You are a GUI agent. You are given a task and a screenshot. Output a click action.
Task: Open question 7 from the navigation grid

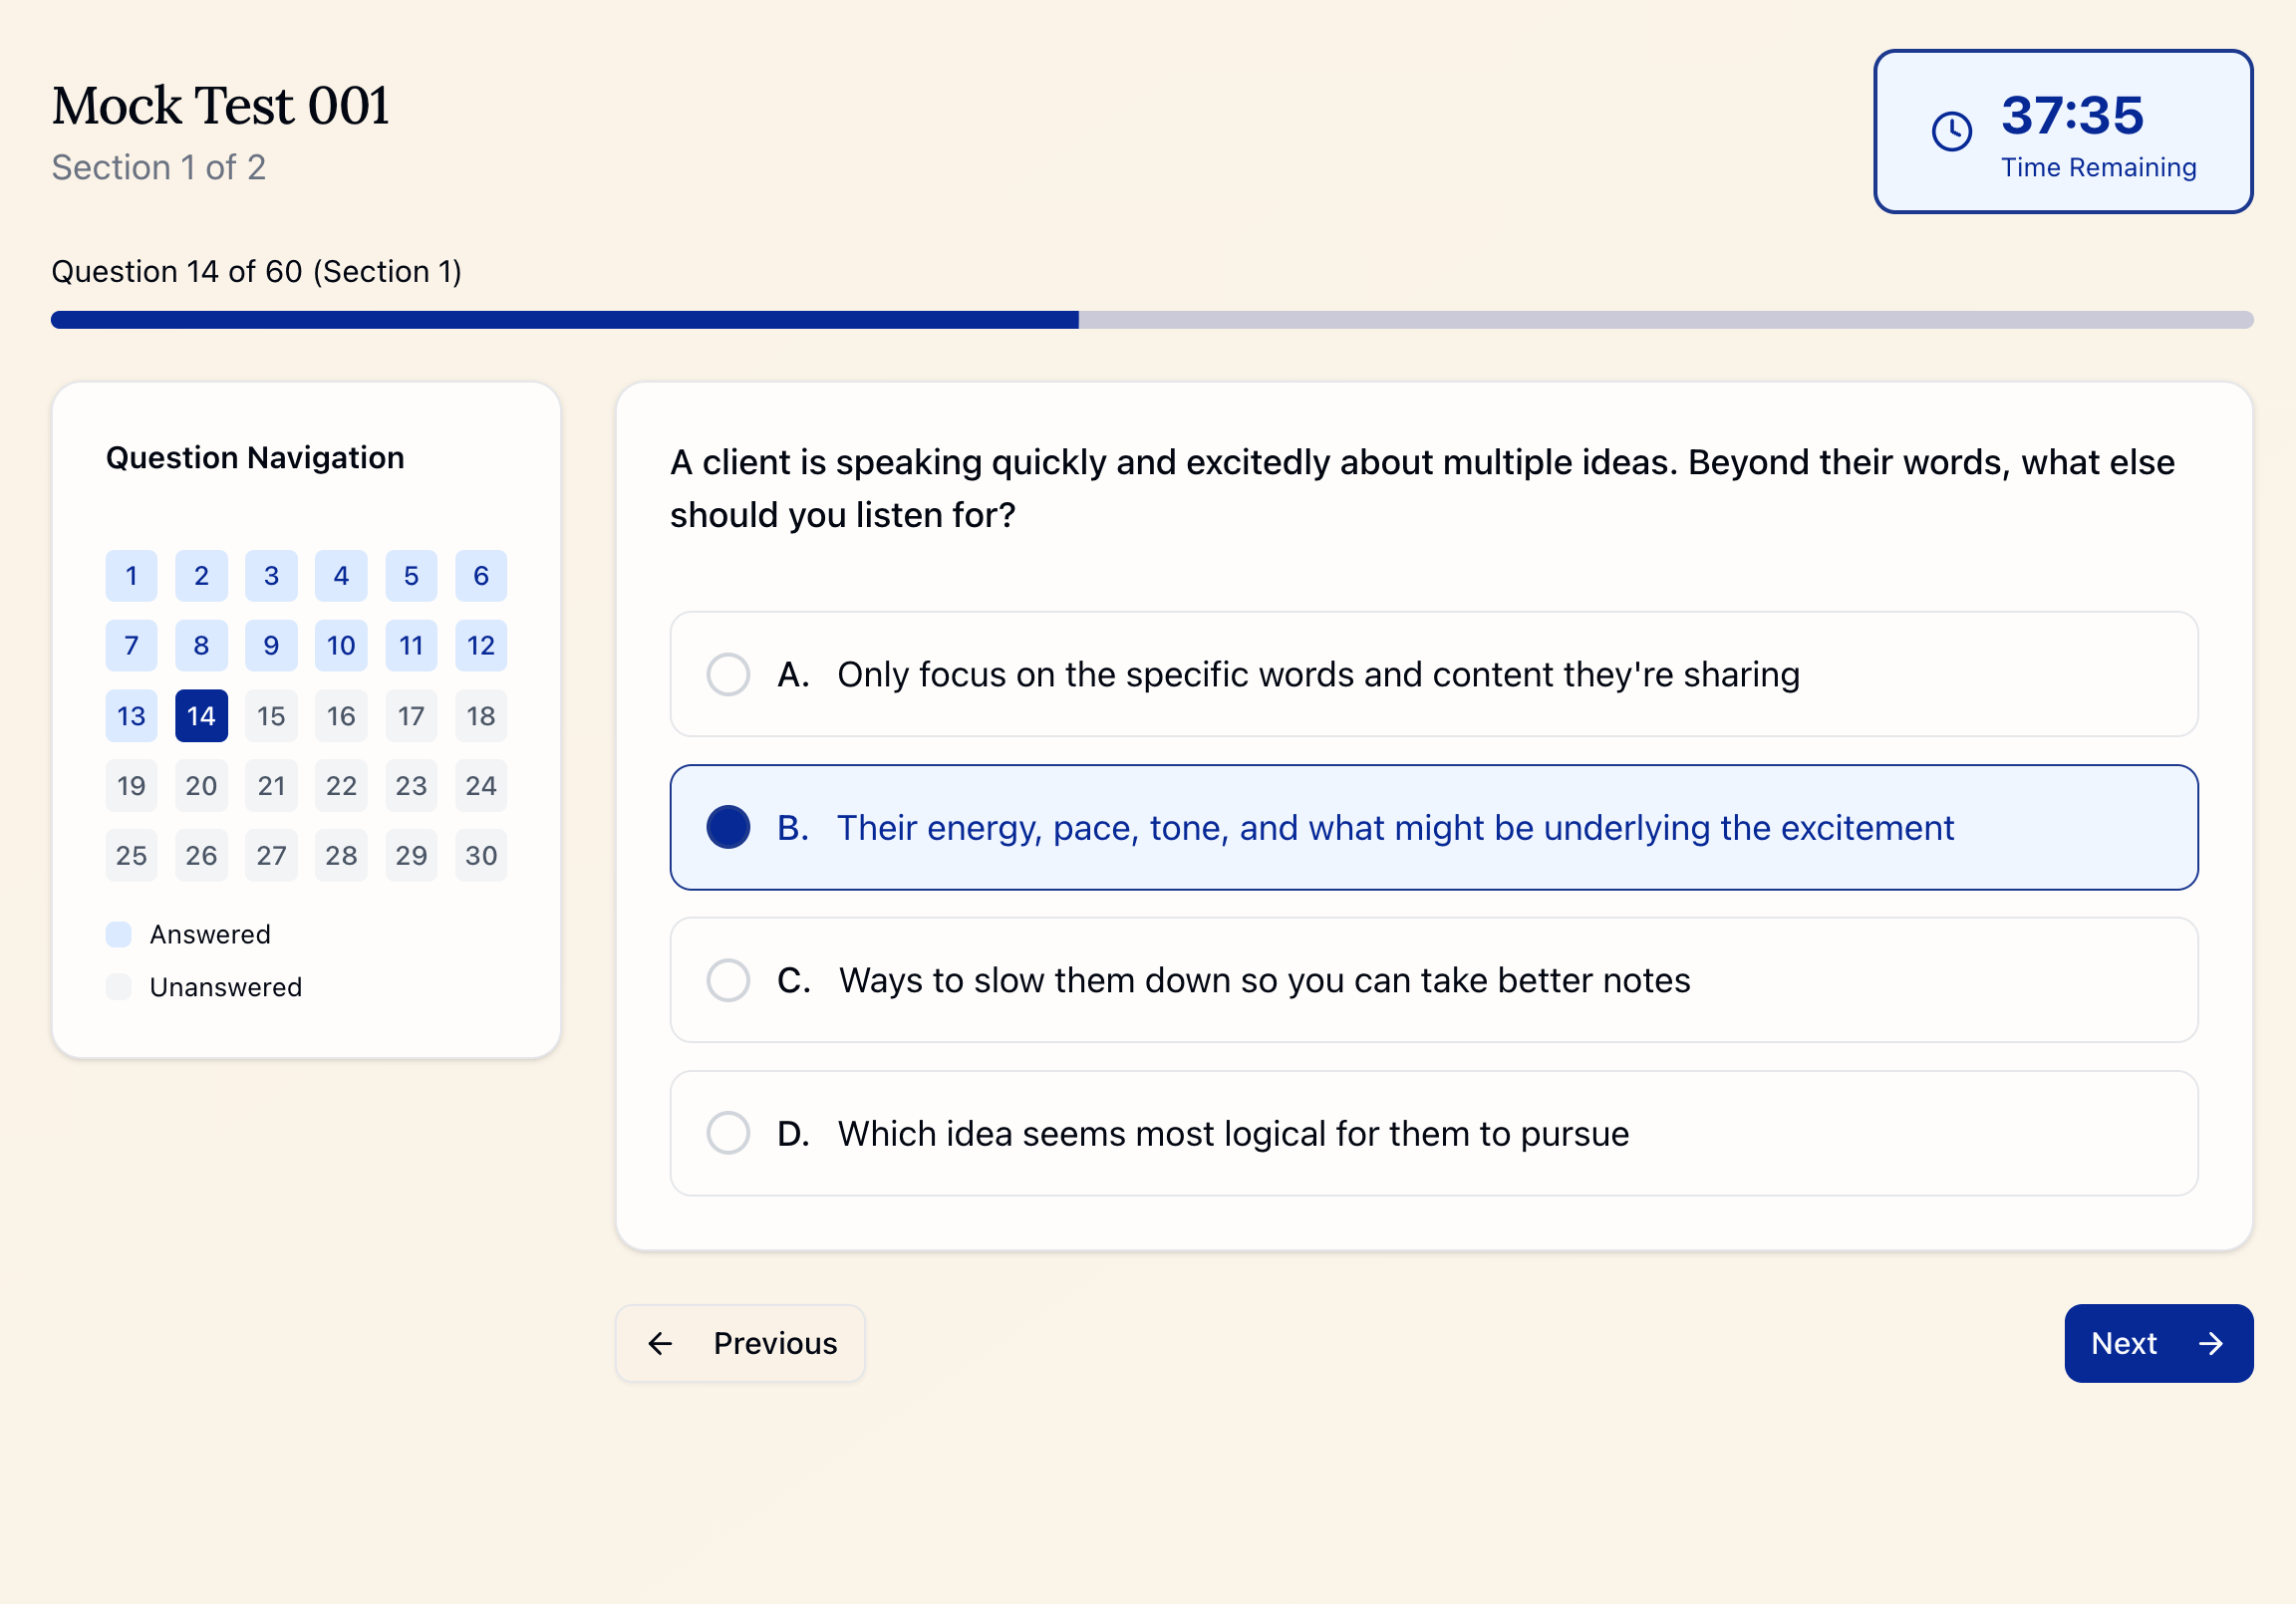131,645
